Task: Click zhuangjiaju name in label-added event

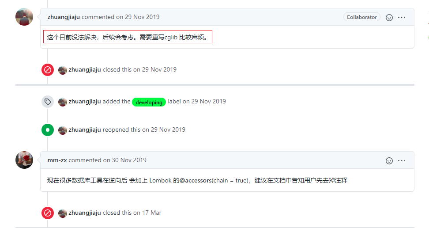Action: point(85,101)
